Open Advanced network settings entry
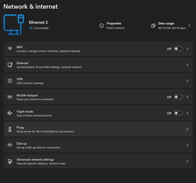 (x=98, y=161)
